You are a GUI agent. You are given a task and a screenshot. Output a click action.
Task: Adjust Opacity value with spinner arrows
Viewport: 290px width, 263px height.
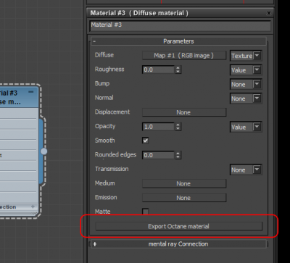[x=178, y=127]
